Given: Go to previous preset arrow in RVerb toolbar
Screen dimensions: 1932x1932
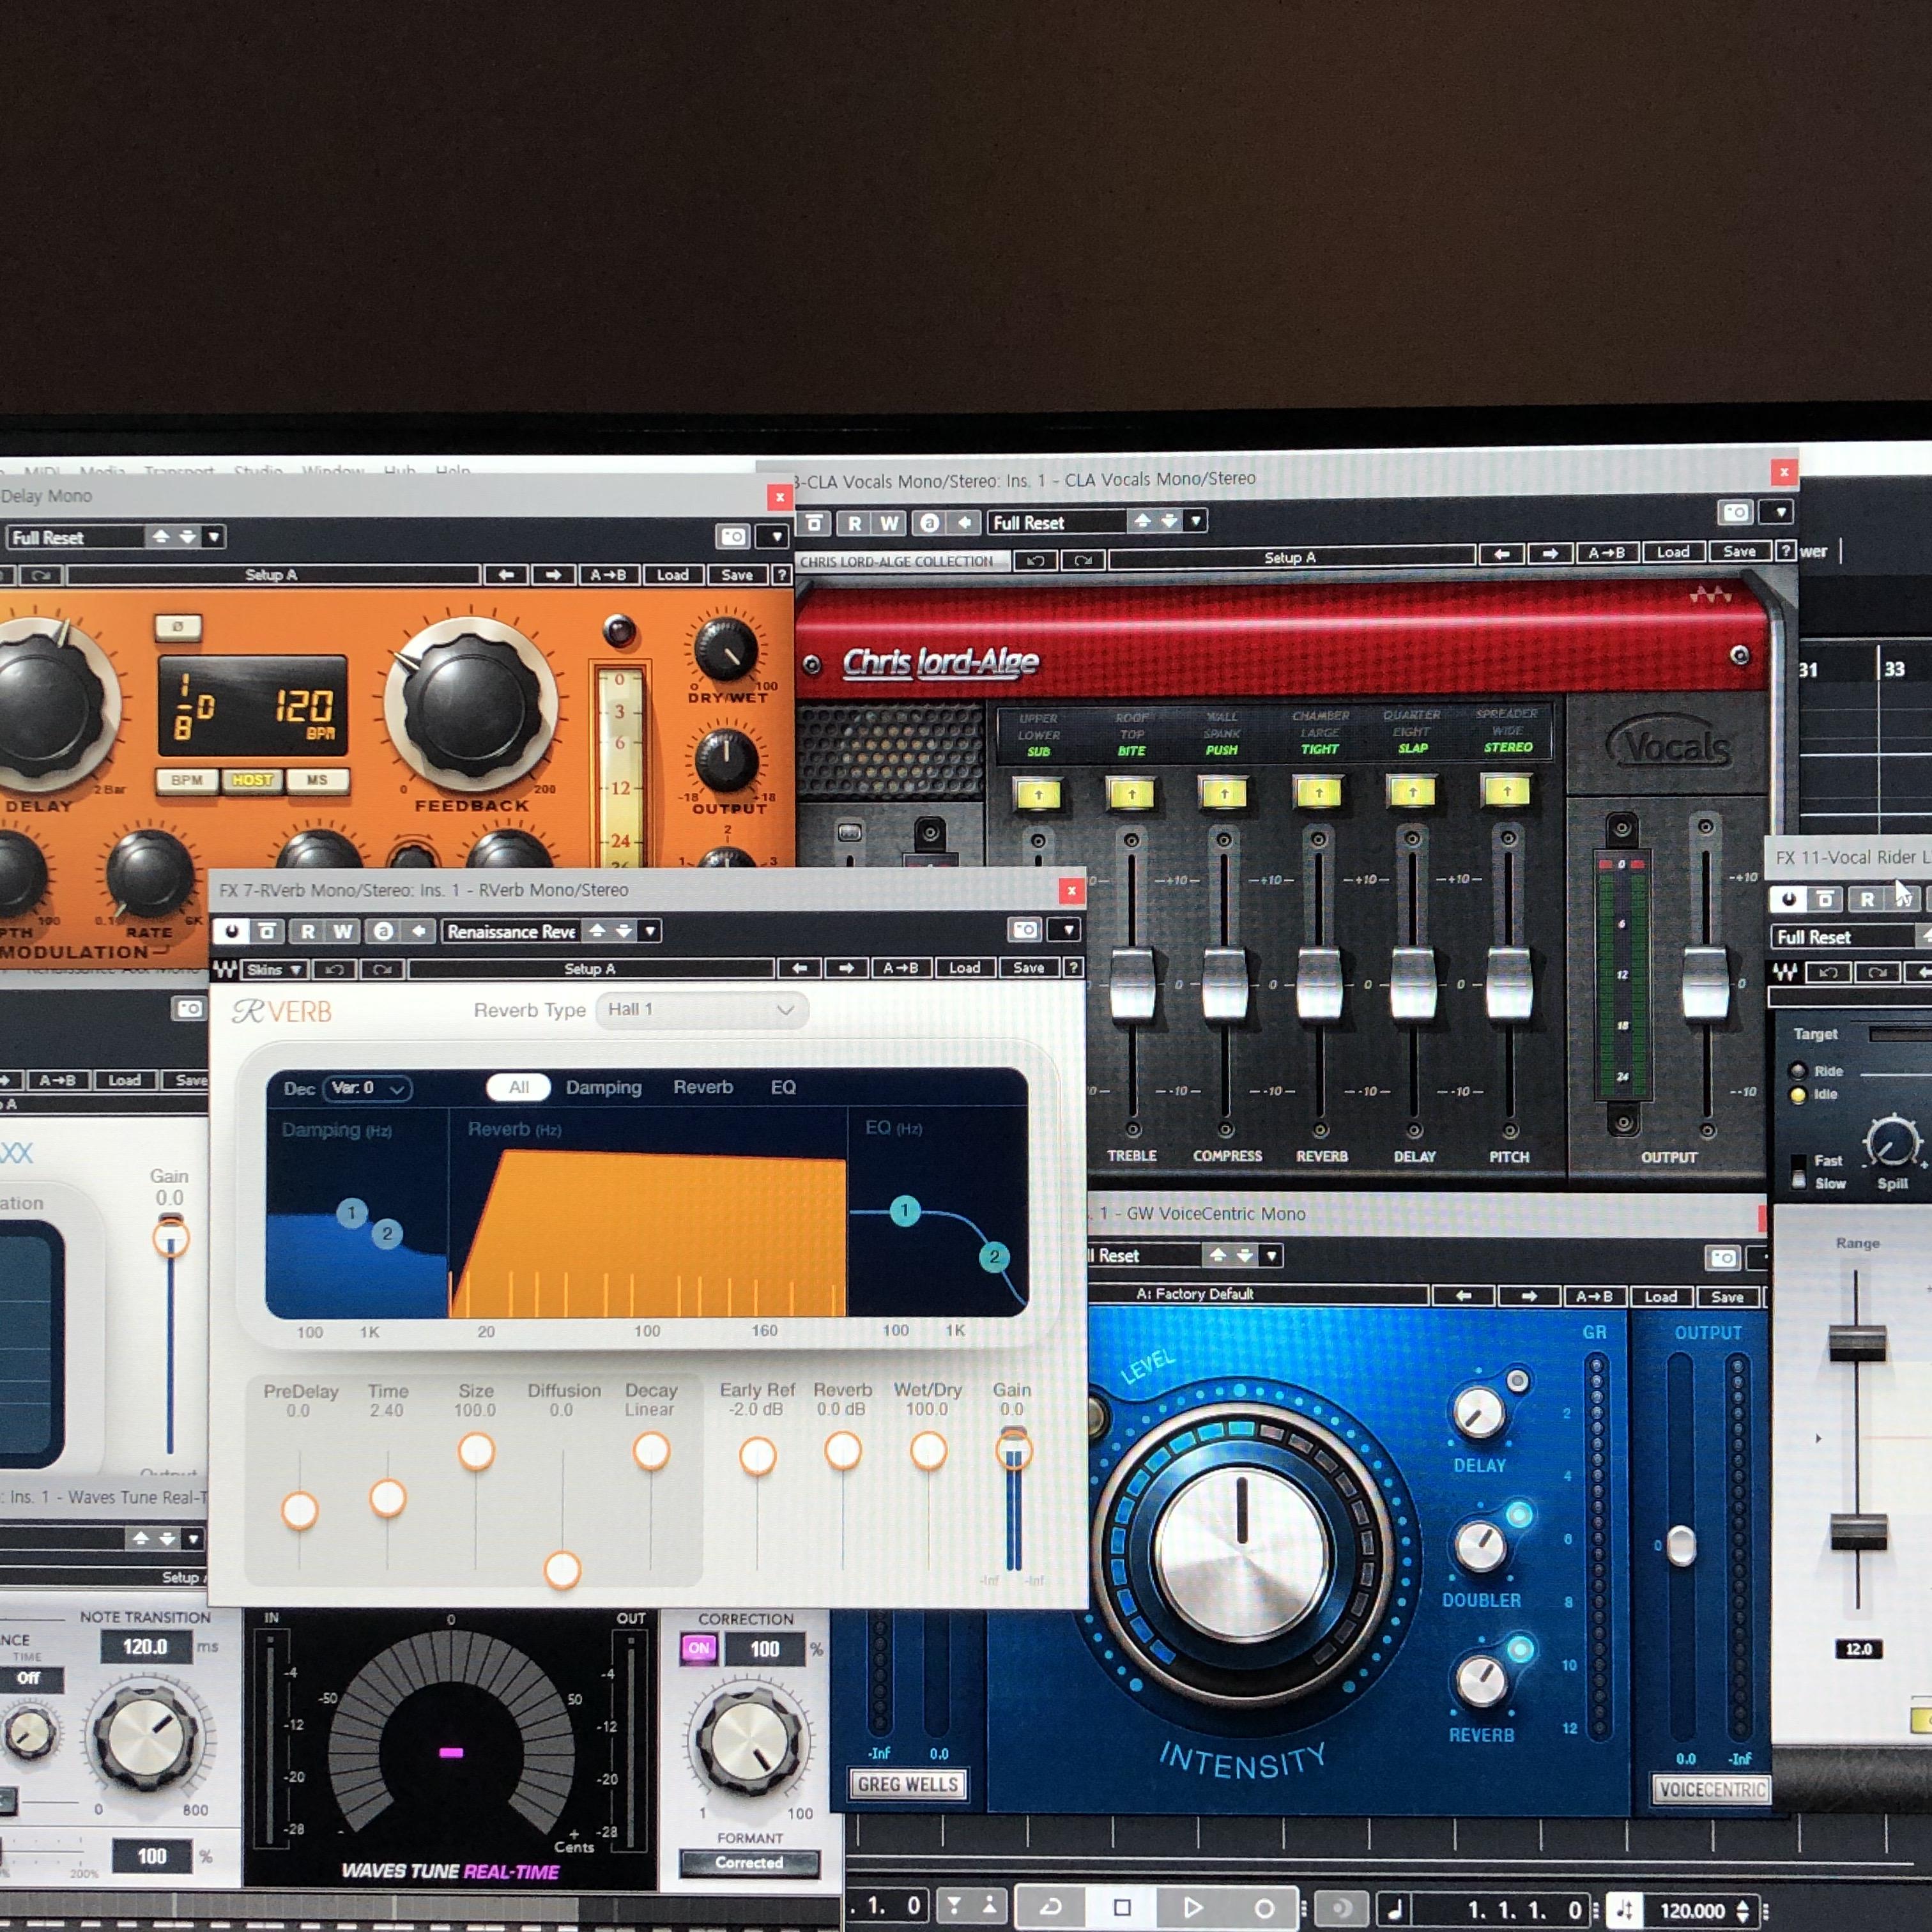Looking at the screenshot, I should pyautogui.click(x=799, y=968).
